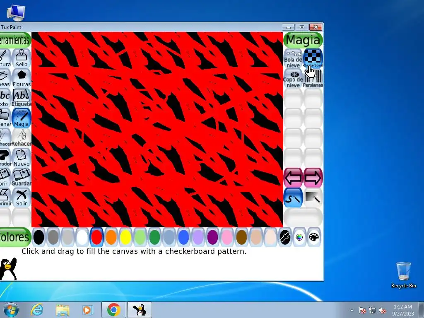Image resolution: width=424 pixels, height=318 pixels.
Task: Pick the blue color swatch
Action: [183, 237]
